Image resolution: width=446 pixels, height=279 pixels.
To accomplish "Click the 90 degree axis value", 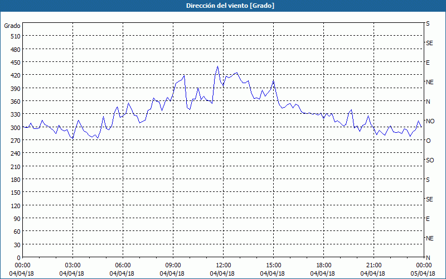I will [x=17, y=219].
